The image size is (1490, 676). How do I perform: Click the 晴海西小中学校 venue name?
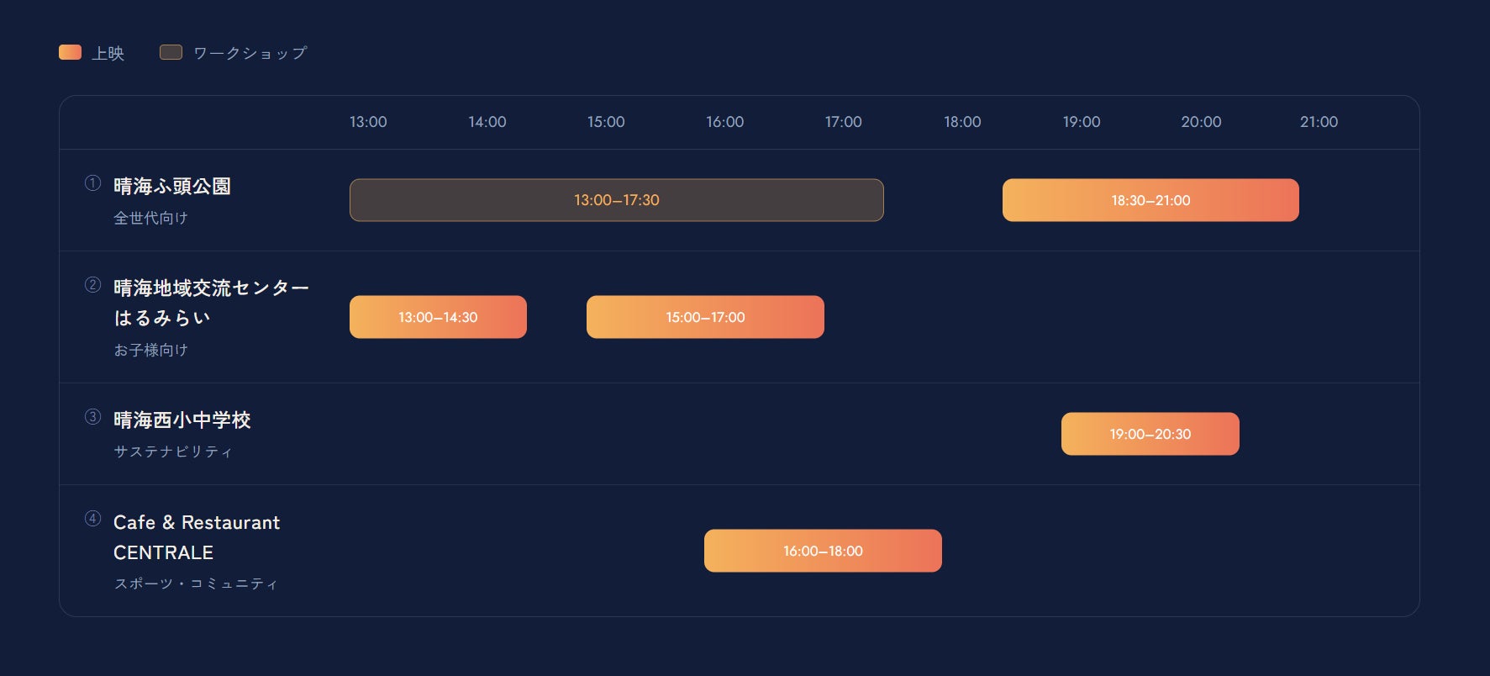182,420
